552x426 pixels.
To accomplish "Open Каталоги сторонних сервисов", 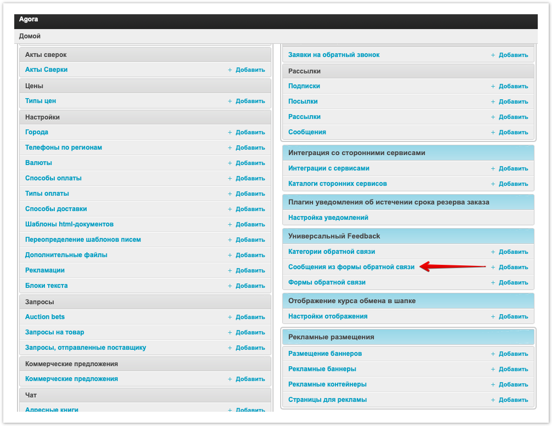I will pyautogui.click(x=338, y=184).
